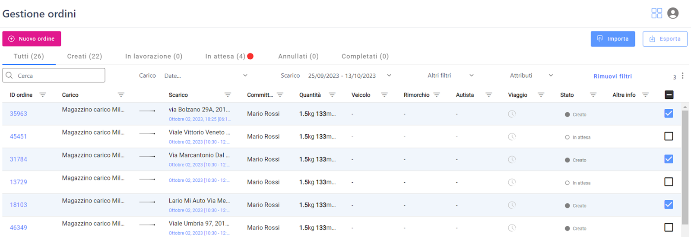Focus the Cerca search field

pos(54,75)
